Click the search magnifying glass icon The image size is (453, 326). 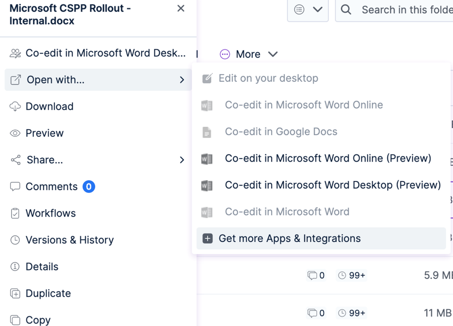tap(346, 9)
